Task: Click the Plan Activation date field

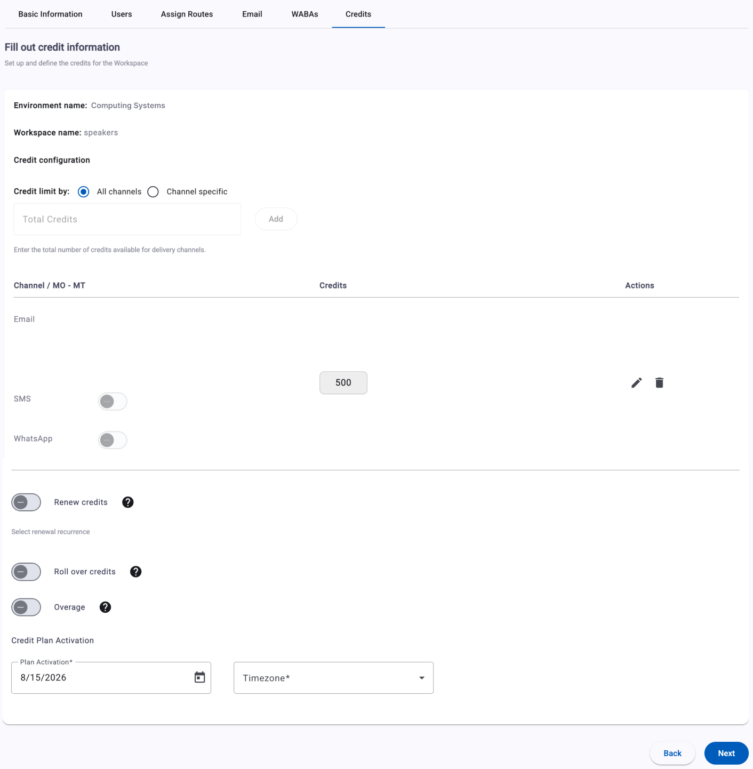Action: pyautogui.click(x=111, y=678)
